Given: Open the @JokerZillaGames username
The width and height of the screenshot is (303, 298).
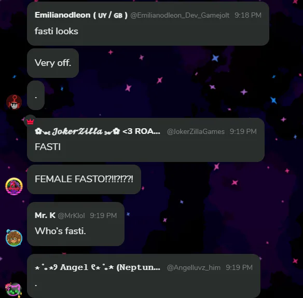Looking at the screenshot, I should pyautogui.click(x=196, y=132).
